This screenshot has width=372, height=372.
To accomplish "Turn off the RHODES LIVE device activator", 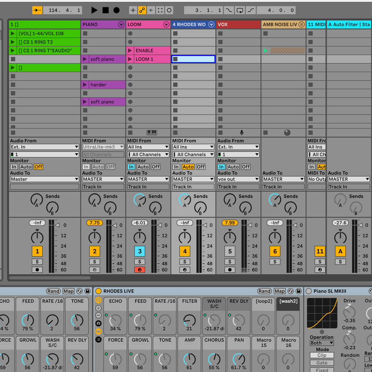I will pyautogui.click(x=99, y=291).
